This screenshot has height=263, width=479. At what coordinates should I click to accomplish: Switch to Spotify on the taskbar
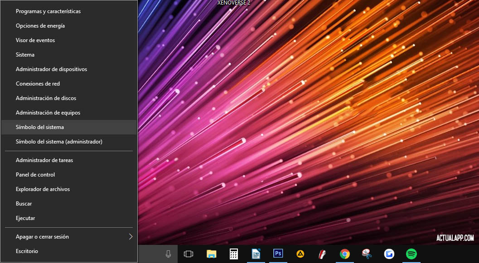pos(411,254)
